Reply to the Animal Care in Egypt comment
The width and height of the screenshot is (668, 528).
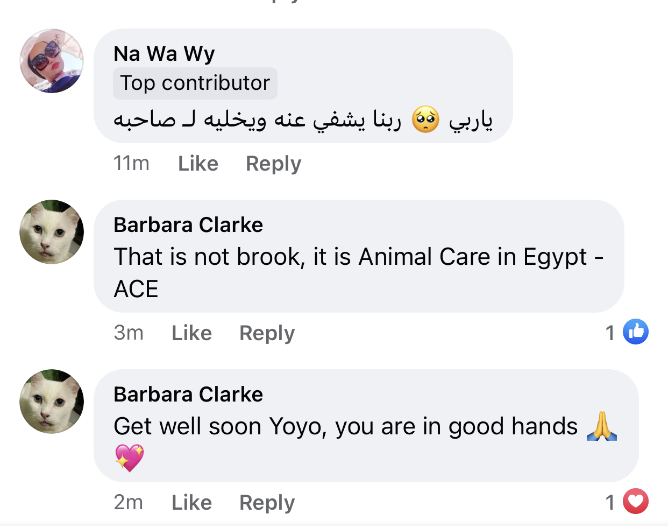(x=267, y=333)
